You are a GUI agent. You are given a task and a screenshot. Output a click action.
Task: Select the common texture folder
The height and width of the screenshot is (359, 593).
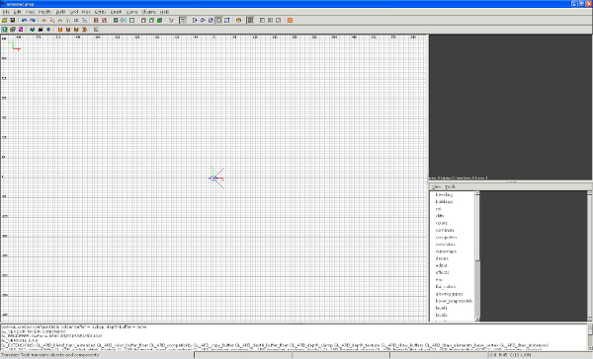tap(445, 230)
